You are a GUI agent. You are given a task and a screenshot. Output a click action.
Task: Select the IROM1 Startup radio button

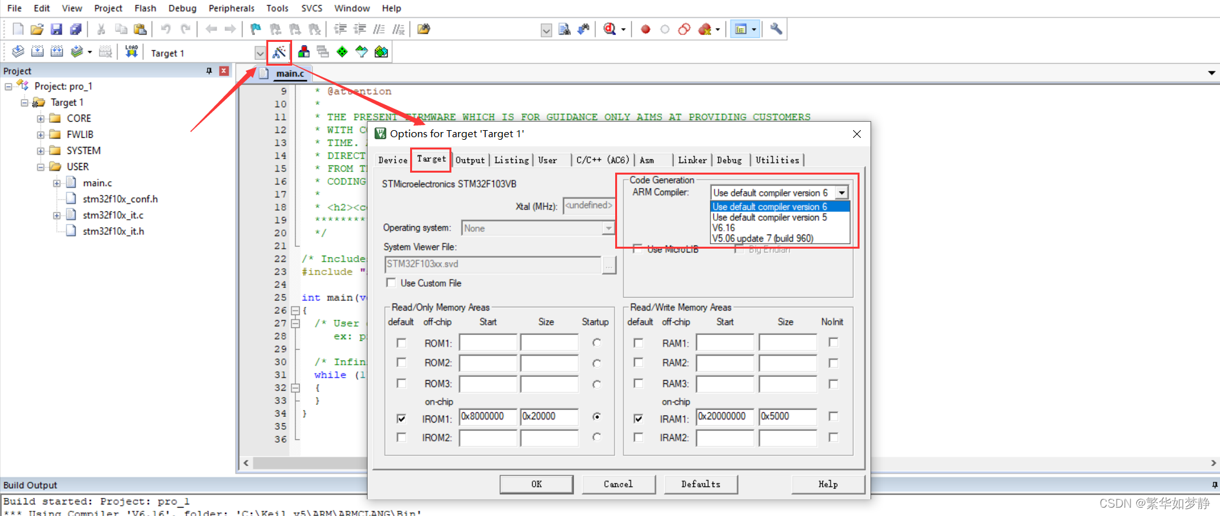596,417
